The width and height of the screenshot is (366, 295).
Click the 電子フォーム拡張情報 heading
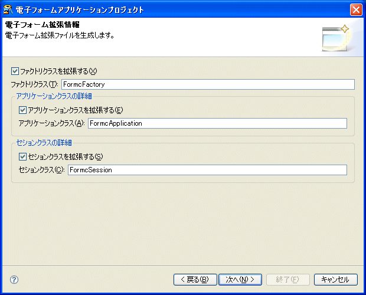click(43, 25)
